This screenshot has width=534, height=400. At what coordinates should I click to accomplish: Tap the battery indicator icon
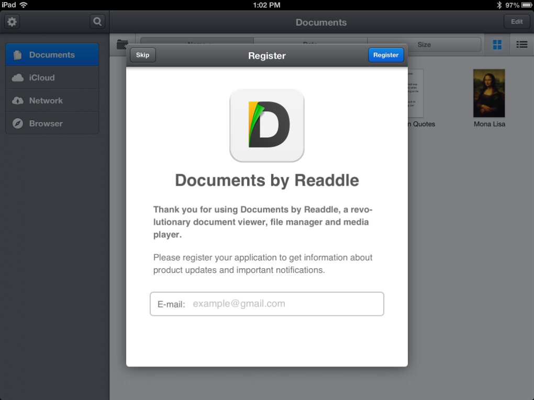click(527, 5)
